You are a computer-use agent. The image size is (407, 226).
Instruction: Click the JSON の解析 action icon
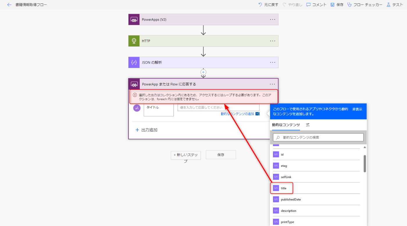(134, 62)
